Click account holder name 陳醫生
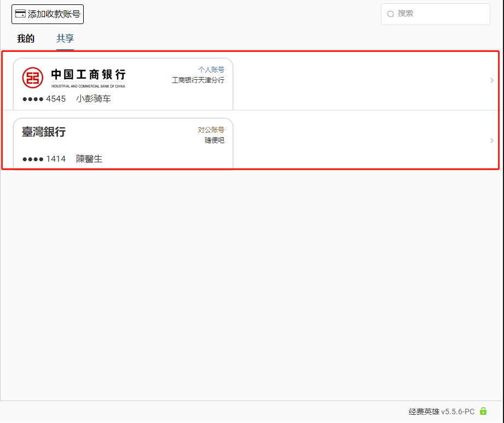 (x=89, y=159)
